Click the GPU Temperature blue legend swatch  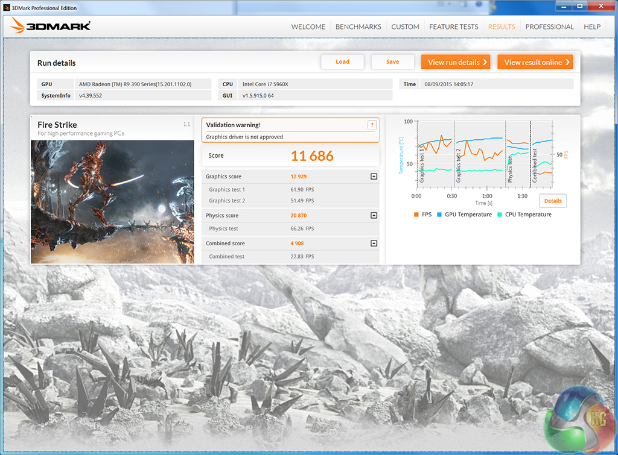(440, 215)
